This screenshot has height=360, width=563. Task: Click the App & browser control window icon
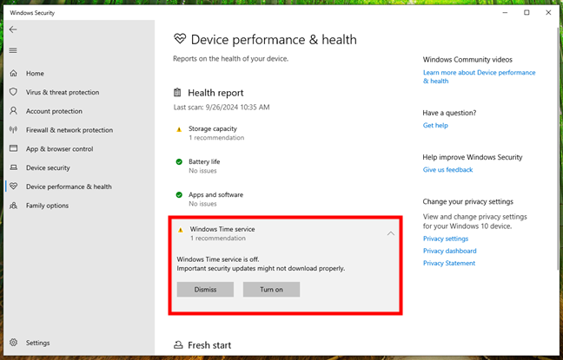point(13,148)
